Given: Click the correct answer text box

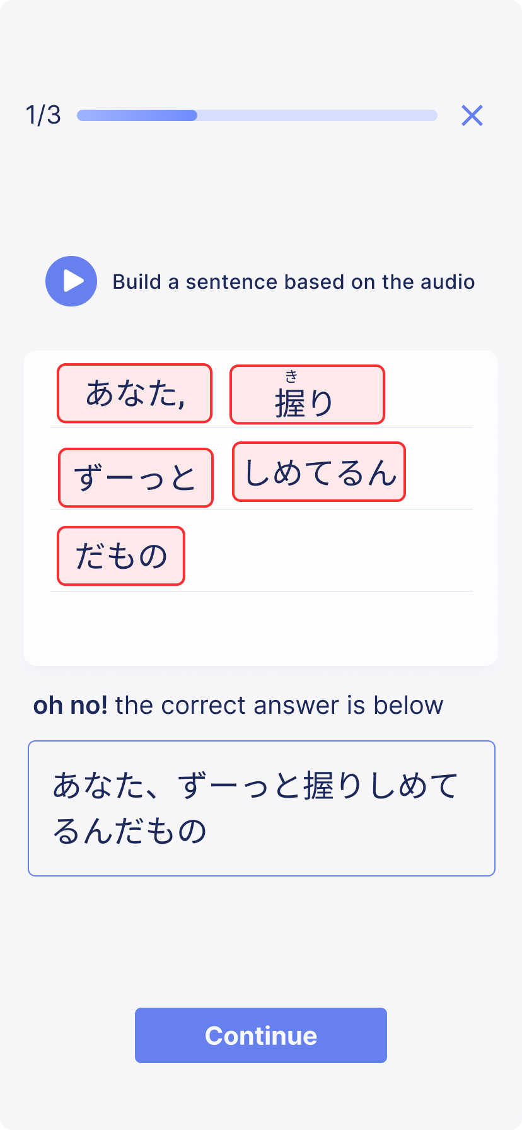Looking at the screenshot, I should click(262, 808).
